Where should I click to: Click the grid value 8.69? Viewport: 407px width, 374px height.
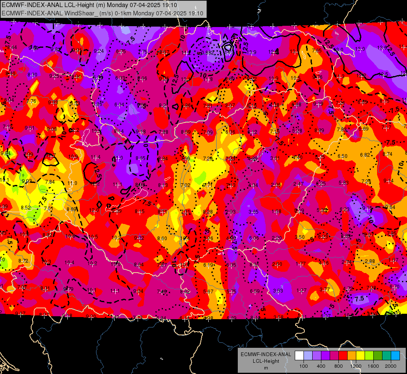coord(72,209)
